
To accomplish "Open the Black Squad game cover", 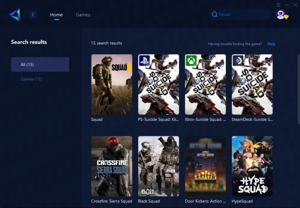I will tap(158, 166).
